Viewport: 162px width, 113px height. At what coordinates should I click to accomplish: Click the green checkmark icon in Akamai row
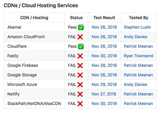click(81, 27)
